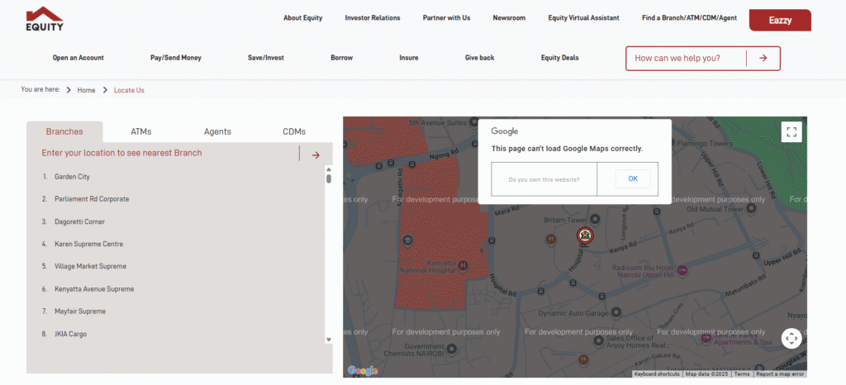Viewport: 846px width, 385px height.
Task: Click the Flamingo Towers map pin
Action: click(673, 144)
